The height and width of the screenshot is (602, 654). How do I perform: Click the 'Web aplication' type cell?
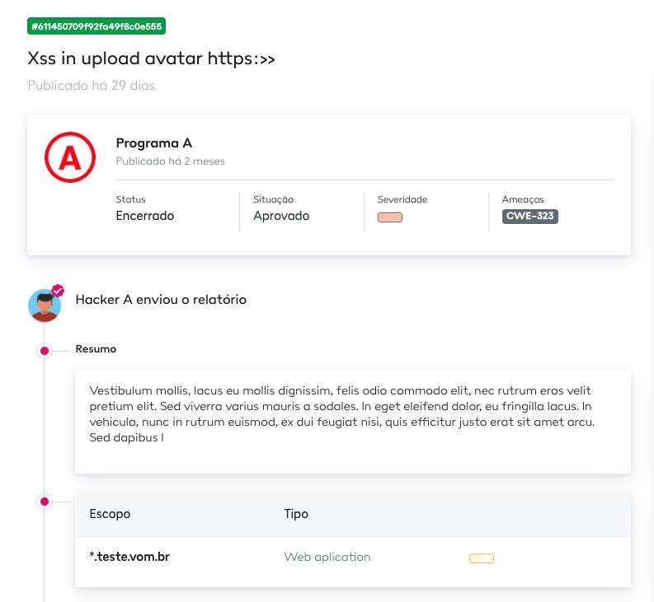click(x=327, y=557)
